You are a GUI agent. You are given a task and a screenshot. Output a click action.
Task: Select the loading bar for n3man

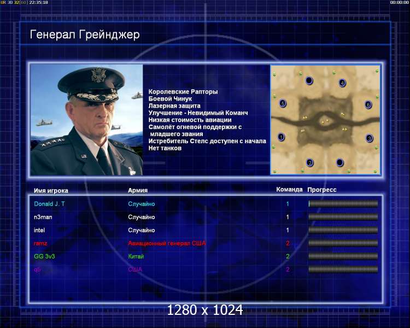tap(343, 217)
